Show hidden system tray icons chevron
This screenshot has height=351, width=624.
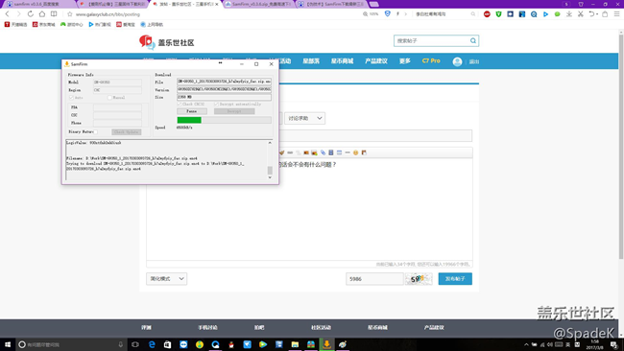point(526,344)
